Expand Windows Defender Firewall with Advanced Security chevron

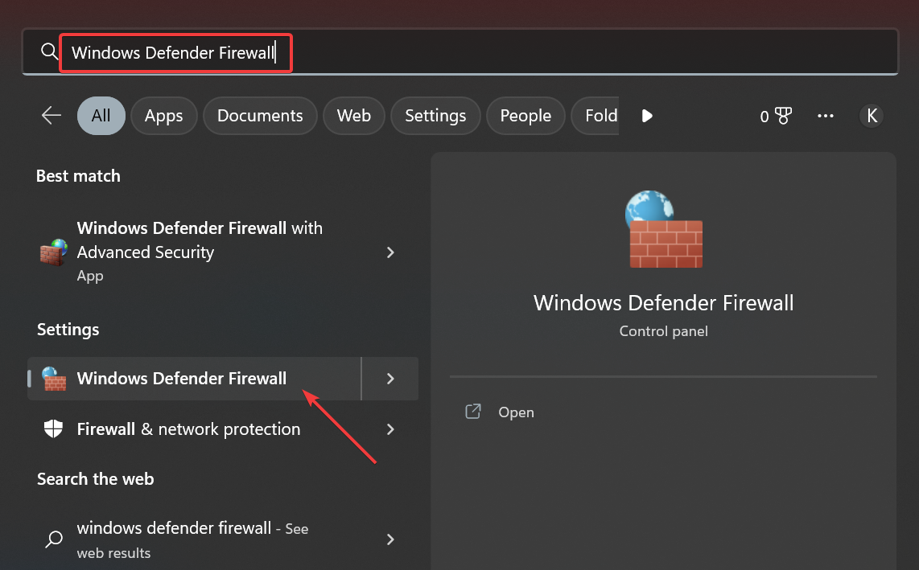(390, 252)
